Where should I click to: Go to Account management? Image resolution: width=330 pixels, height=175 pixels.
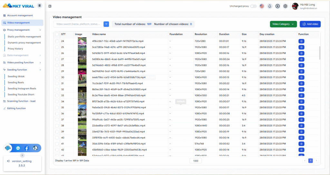20,15
